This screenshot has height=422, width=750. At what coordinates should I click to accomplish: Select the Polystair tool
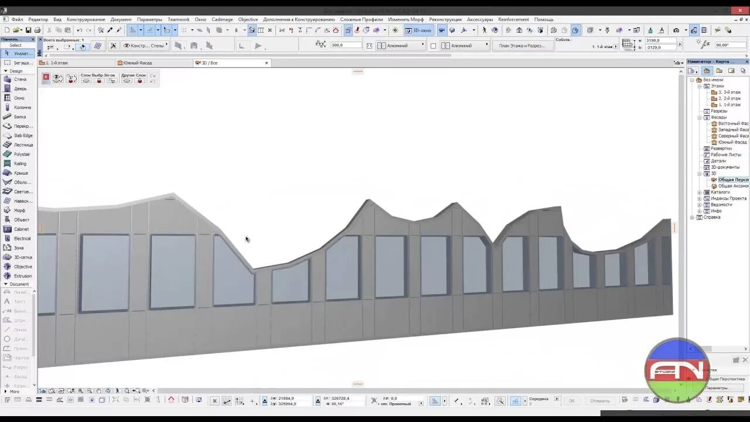click(x=18, y=154)
